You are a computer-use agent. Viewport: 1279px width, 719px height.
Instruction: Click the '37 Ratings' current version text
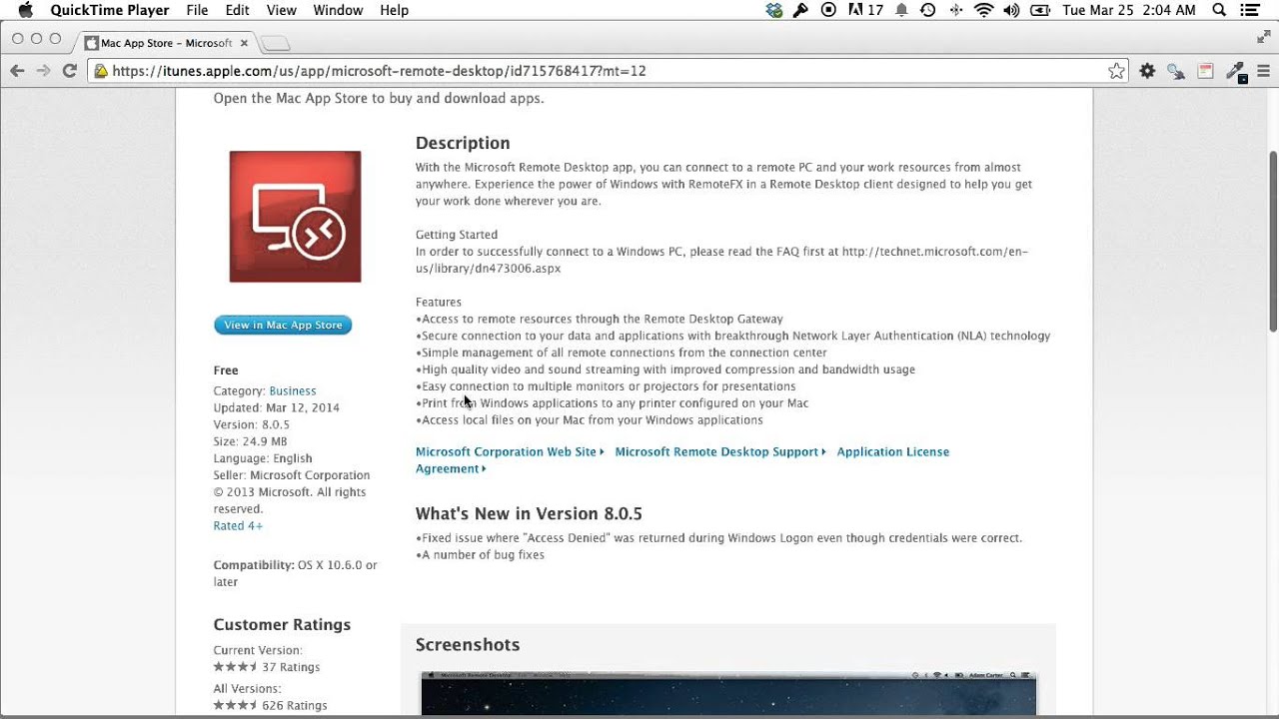coord(291,667)
